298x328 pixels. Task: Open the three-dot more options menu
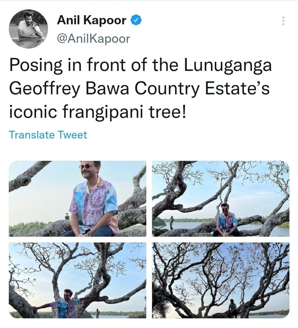[x=283, y=21]
